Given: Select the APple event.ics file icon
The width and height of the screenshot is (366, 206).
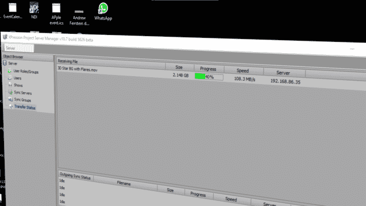Looking at the screenshot, I should coord(56,14).
